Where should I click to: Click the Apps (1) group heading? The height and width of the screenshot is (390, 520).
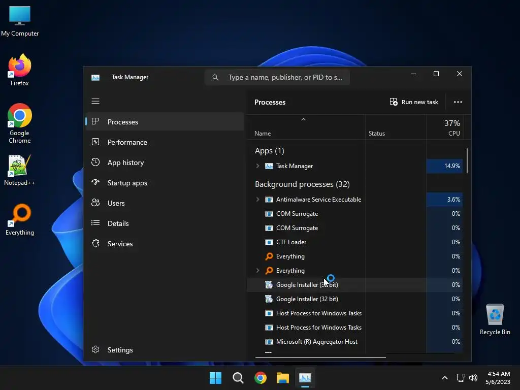[x=269, y=151]
